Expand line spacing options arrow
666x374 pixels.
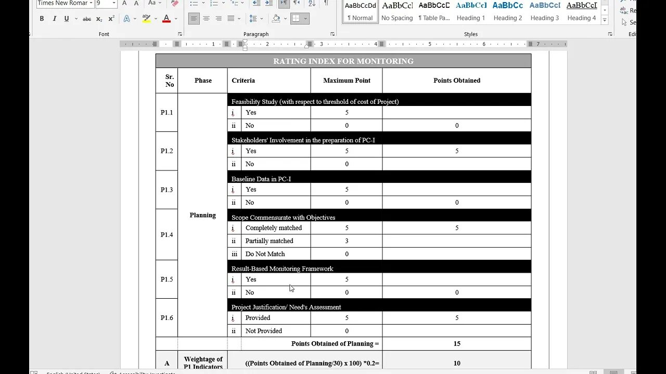pyautogui.click(x=262, y=19)
